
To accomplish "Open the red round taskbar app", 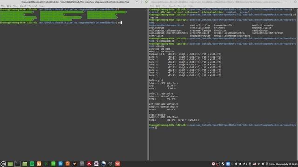I will 89,164.
